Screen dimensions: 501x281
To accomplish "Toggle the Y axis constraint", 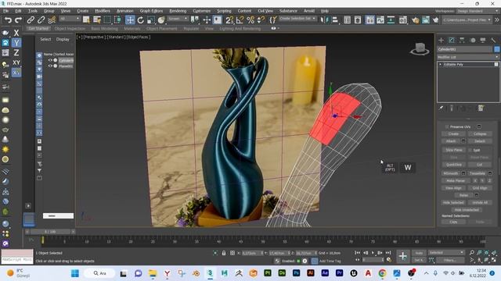I will (16, 43).
